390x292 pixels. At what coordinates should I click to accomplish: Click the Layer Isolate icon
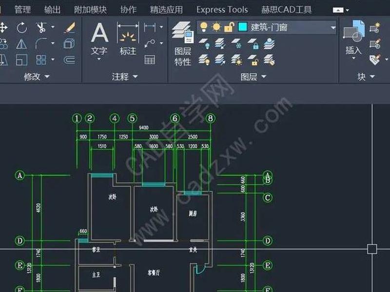(220, 43)
